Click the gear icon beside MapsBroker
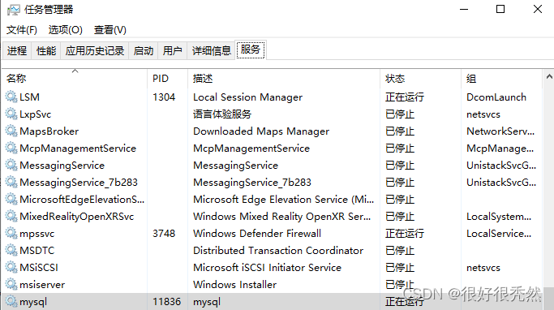This screenshot has width=554, height=310. click(11, 131)
